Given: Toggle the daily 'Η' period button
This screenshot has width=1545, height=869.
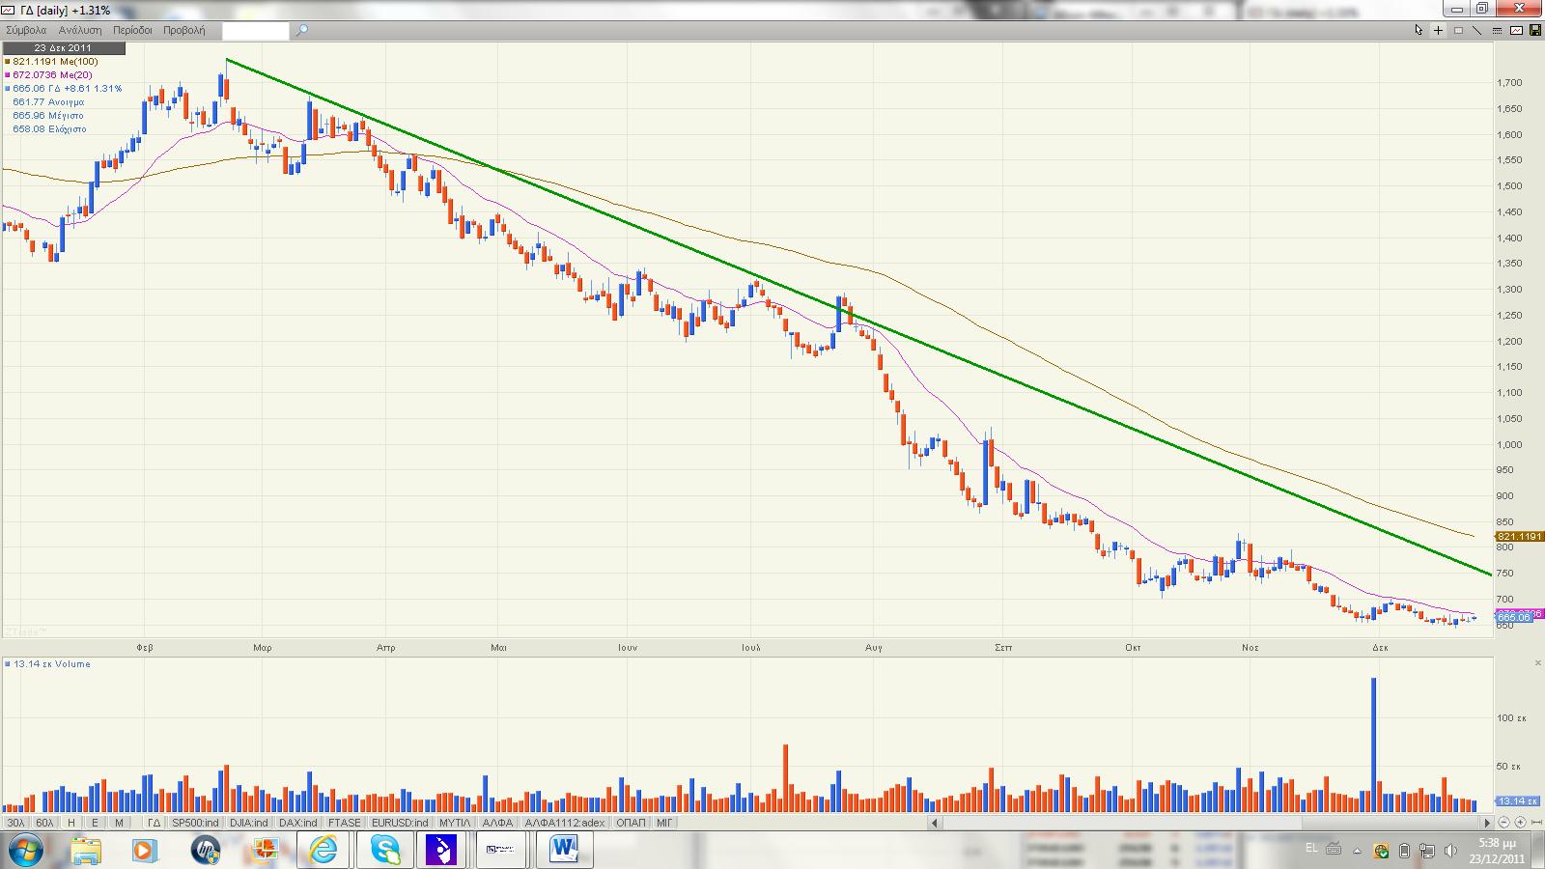Looking at the screenshot, I should [70, 823].
